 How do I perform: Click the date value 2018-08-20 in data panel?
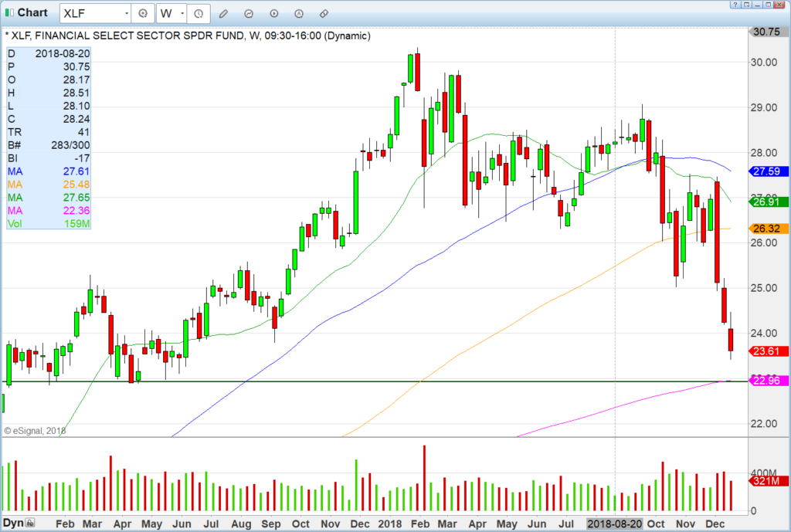pos(63,53)
